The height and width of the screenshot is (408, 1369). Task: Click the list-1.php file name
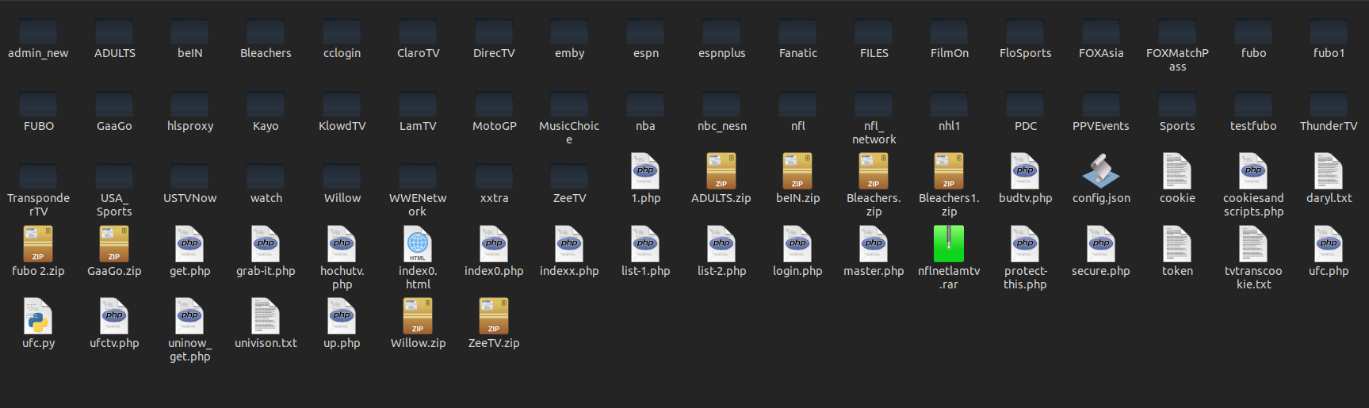coord(645,271)
